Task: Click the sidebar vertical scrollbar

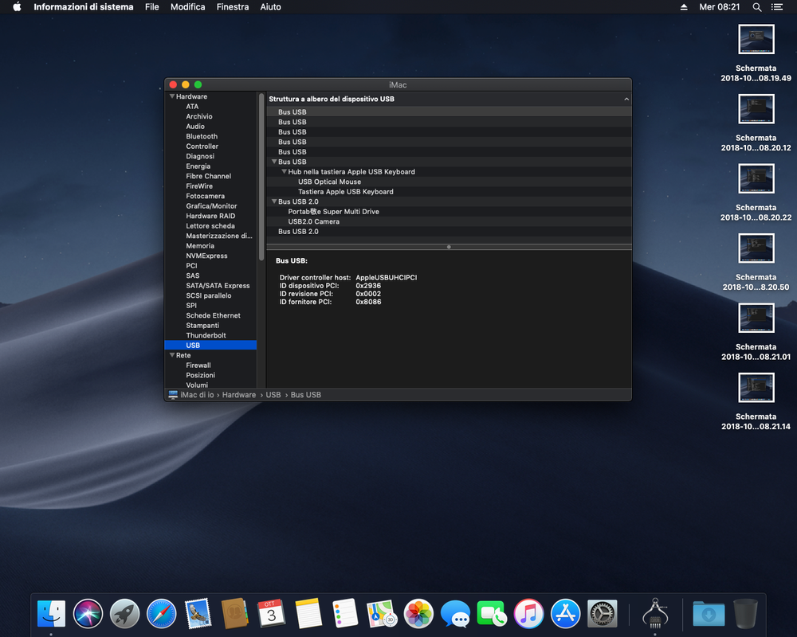Action: pyautogui.click(x=261, y=176)
